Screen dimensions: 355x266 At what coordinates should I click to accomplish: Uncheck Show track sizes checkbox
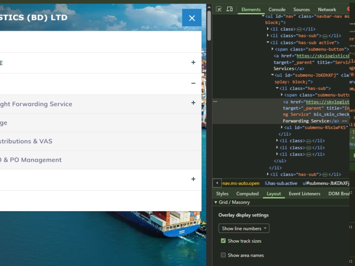[x=223, y=241]
